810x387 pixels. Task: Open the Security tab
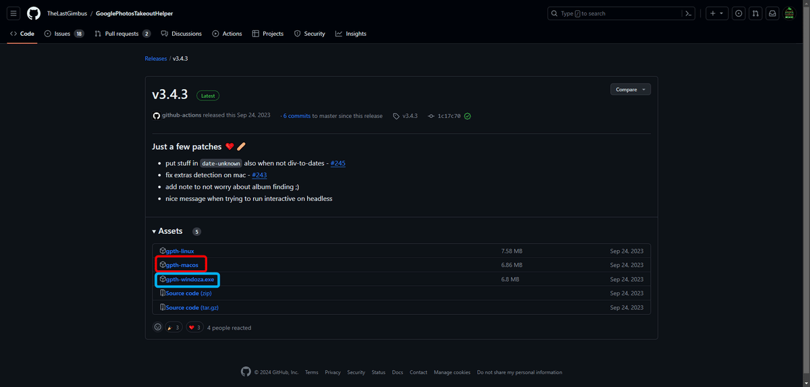click(x=310, y=34)
